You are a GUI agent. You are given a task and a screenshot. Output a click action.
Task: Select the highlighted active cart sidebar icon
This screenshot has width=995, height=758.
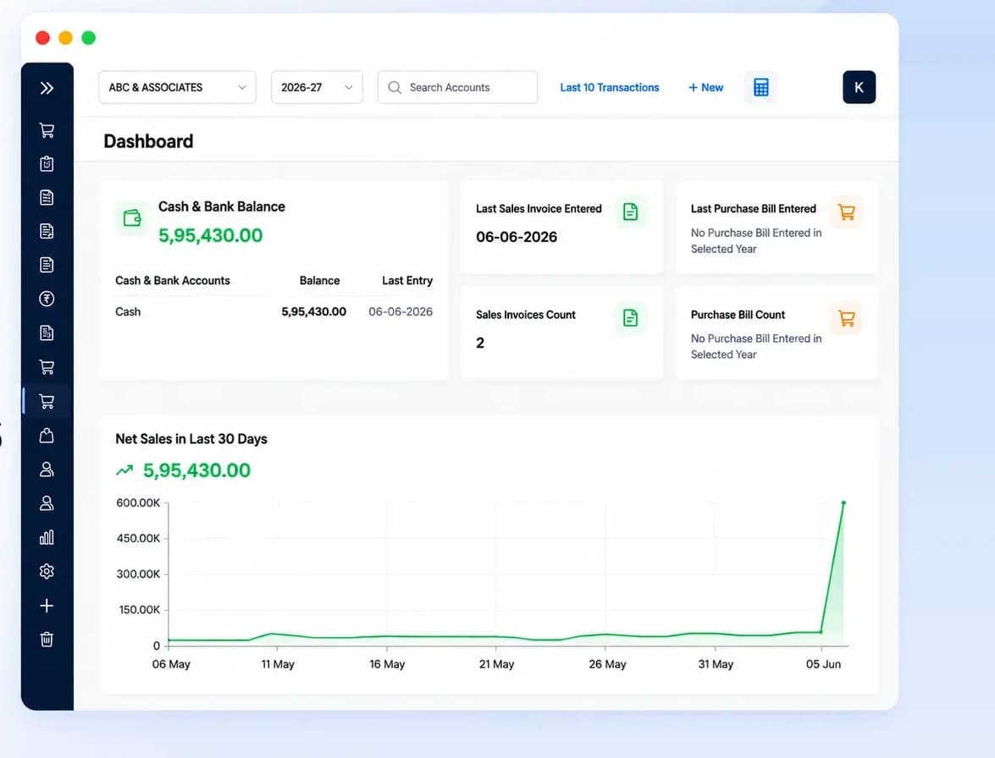[x=47, y=401]
